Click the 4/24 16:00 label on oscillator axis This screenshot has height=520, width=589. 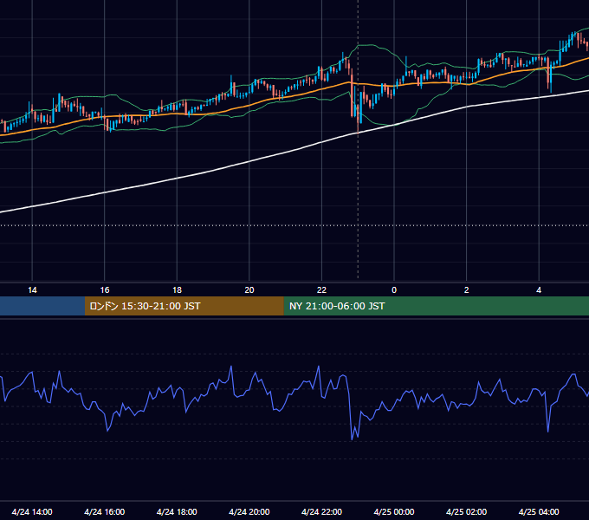105,511
